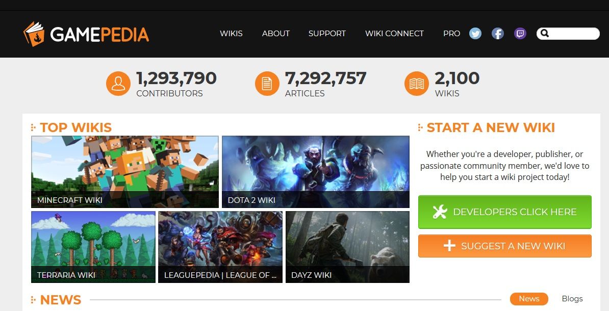This screenshot has height=311, width=609.
Task: Open the WIKIS menu
Action: click(x=231, y=33)
